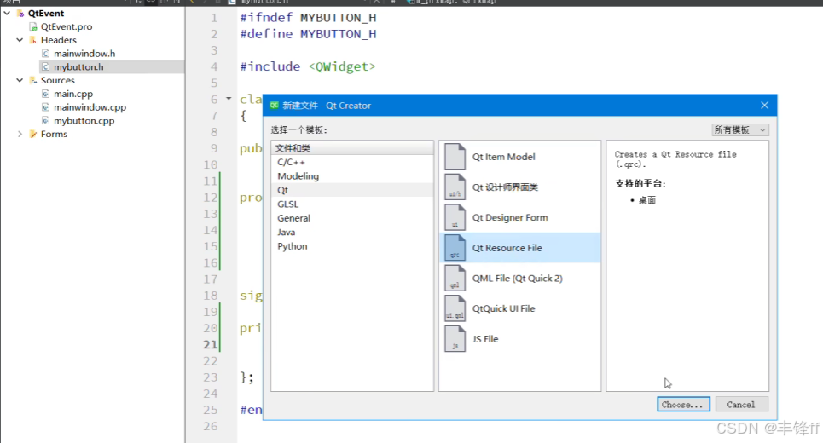Click the Qt Item Model file icon
The image size is (823, 443).
[x=455, y=156]
